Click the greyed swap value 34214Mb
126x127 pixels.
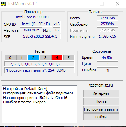click(107, 30)
